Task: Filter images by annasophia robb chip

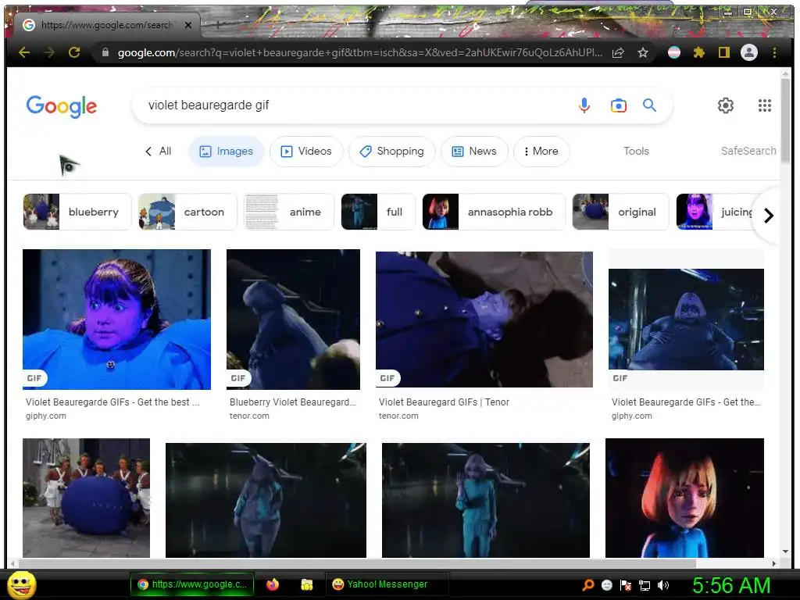Action: (494, 212)
